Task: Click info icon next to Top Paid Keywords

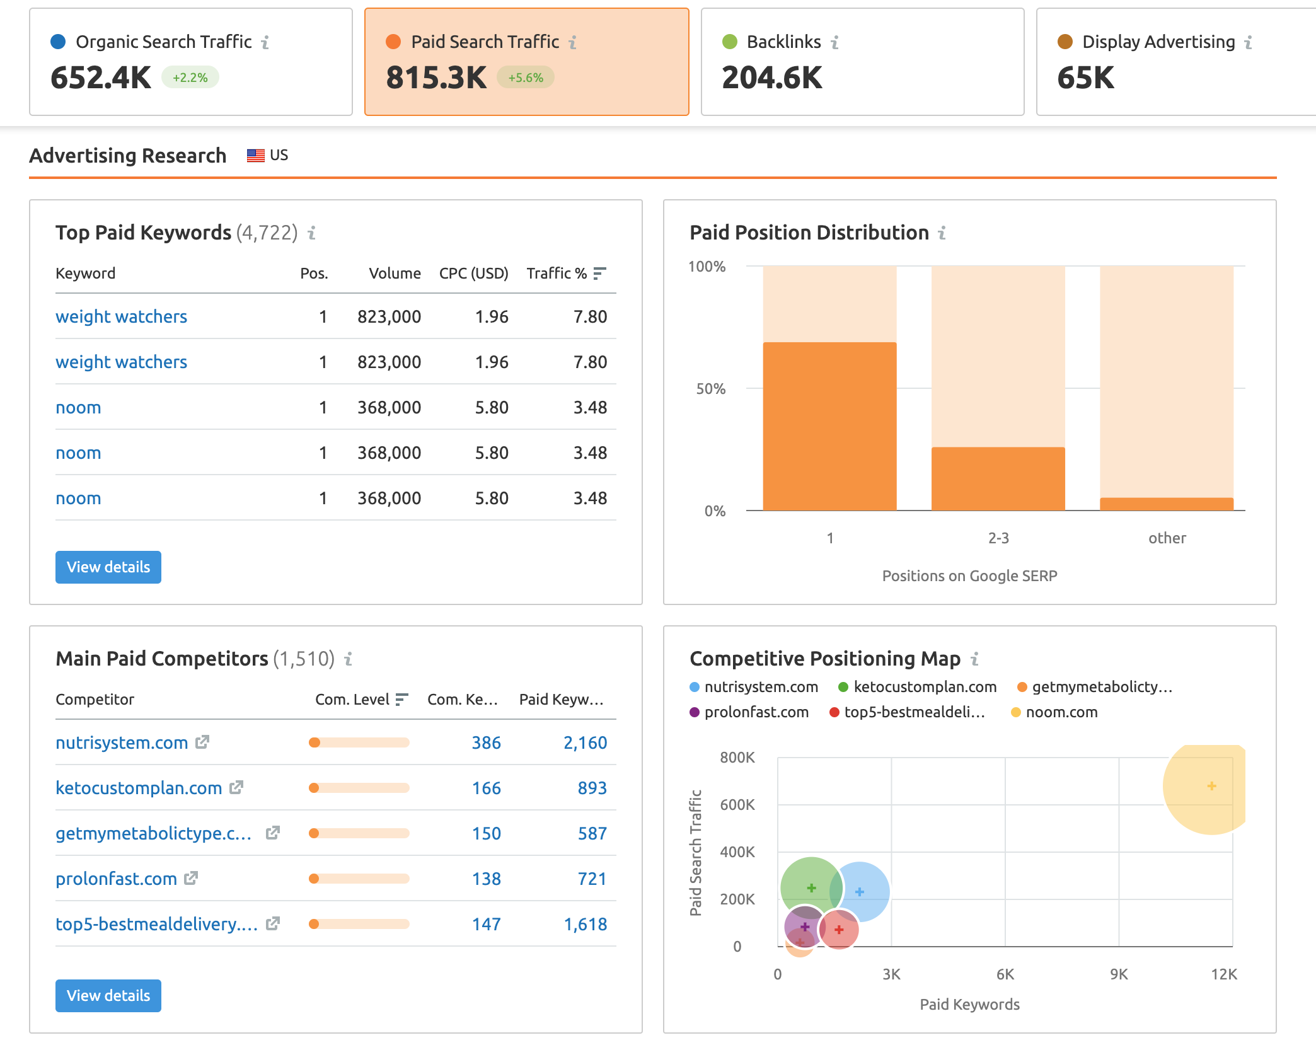Action: (x=311, y=233)
